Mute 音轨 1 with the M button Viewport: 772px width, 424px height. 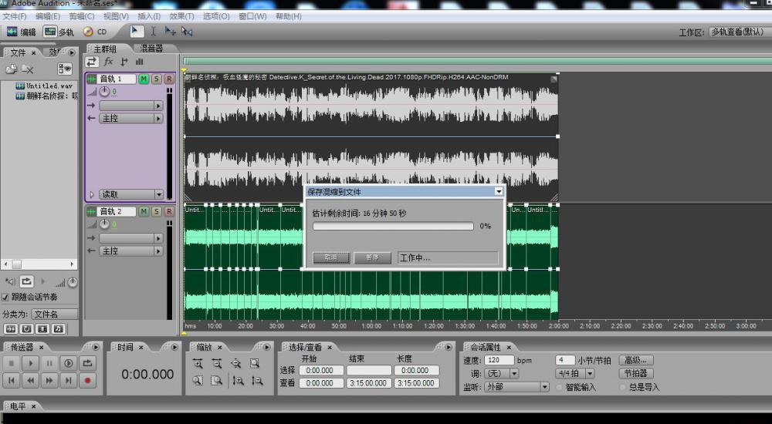coord(144,79)
